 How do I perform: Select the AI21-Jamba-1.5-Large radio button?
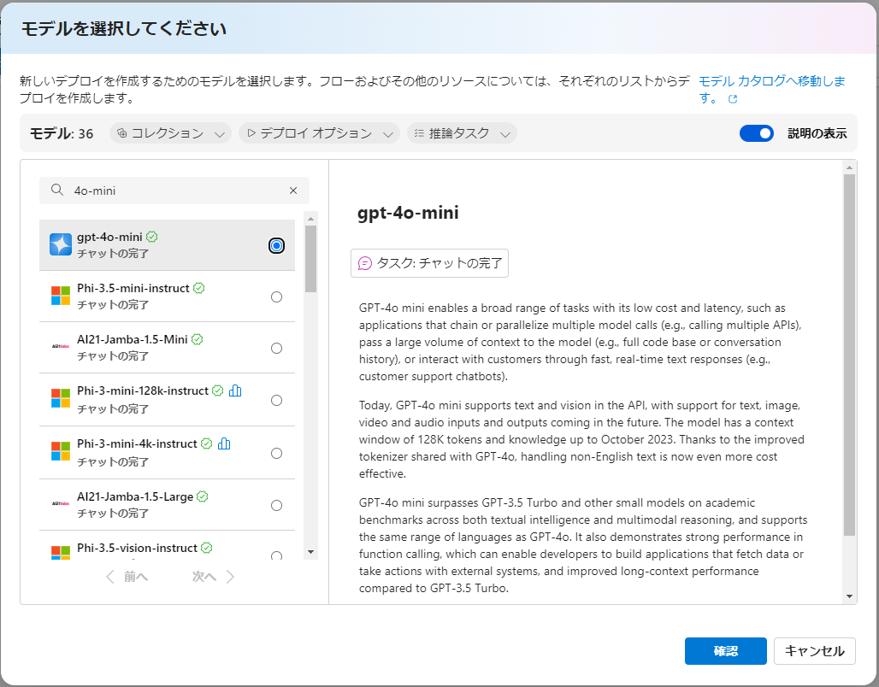[x=276, y=506]
